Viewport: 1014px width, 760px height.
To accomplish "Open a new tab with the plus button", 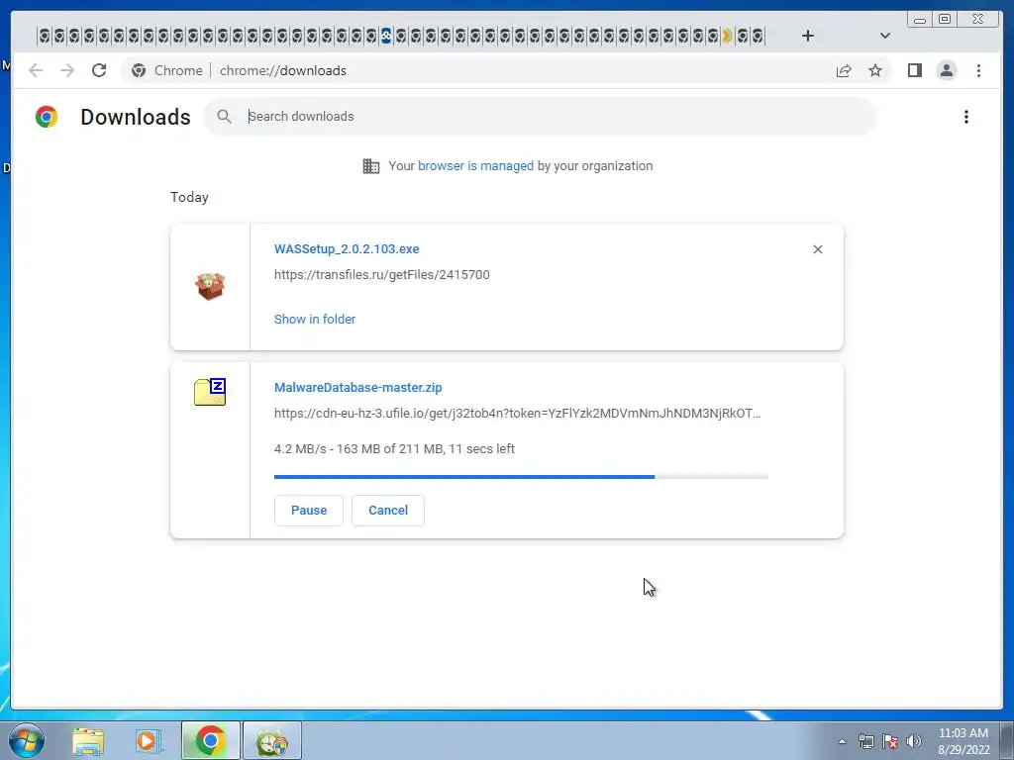I will tap(808, 36).
